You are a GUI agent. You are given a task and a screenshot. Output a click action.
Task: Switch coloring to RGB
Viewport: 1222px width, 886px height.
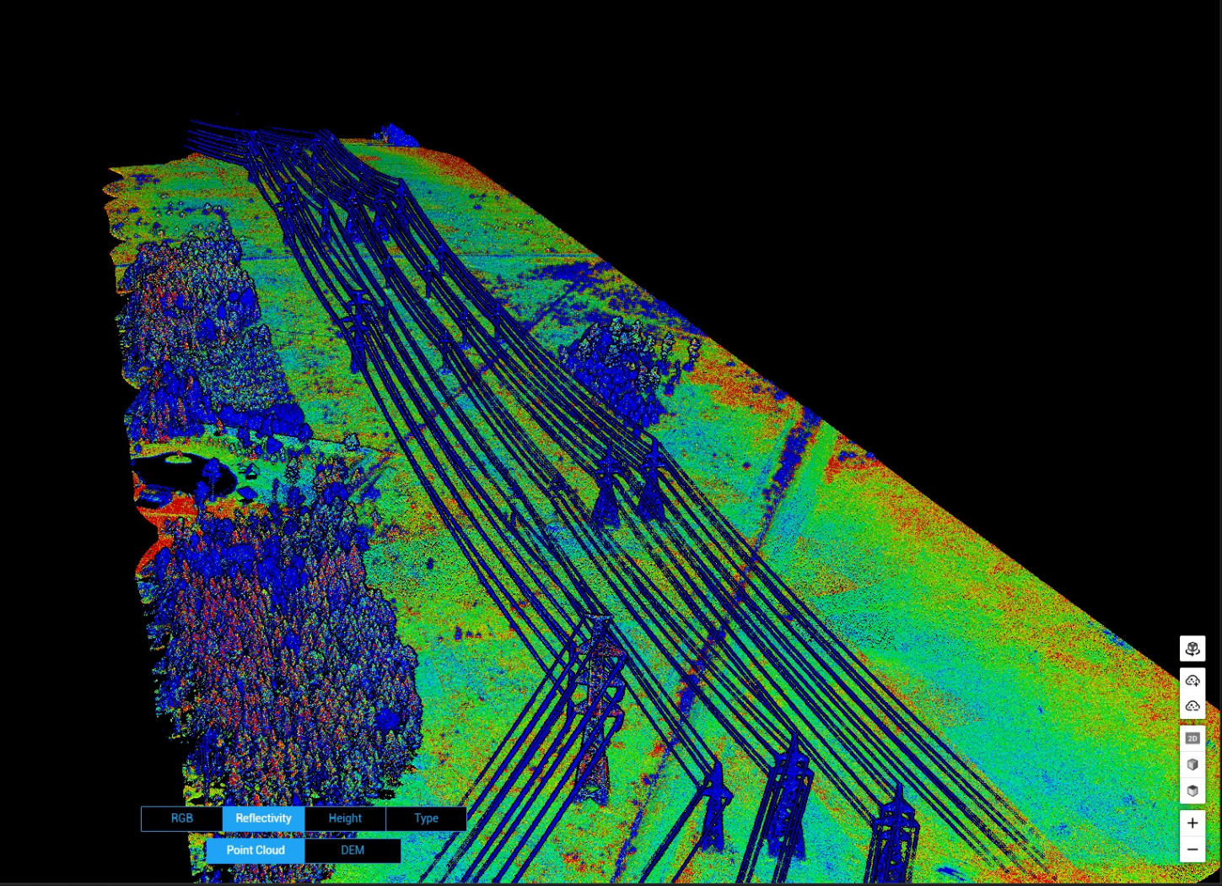[181, 818]
